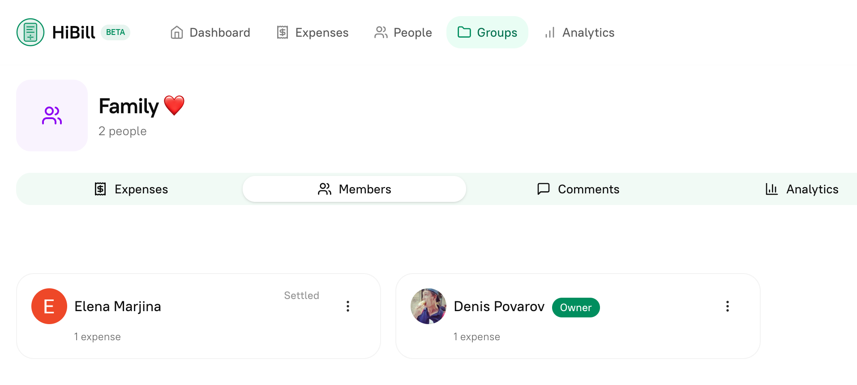Image resolution: width=857 pixels, height=385 pixels.
Task: Click the group title Family with heart
Action: pos(141,106)
